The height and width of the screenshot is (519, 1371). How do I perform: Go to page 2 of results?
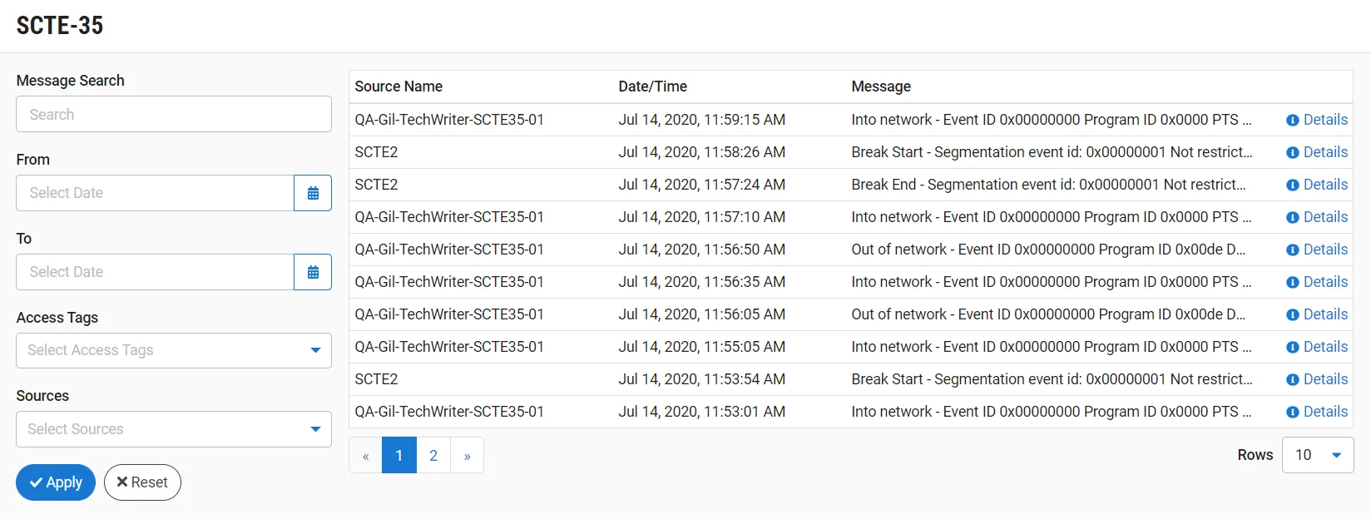[433, 455]
